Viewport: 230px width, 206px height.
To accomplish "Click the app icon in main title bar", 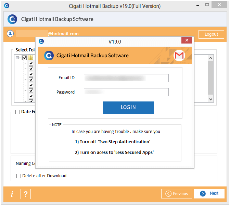I will [7, 6].
